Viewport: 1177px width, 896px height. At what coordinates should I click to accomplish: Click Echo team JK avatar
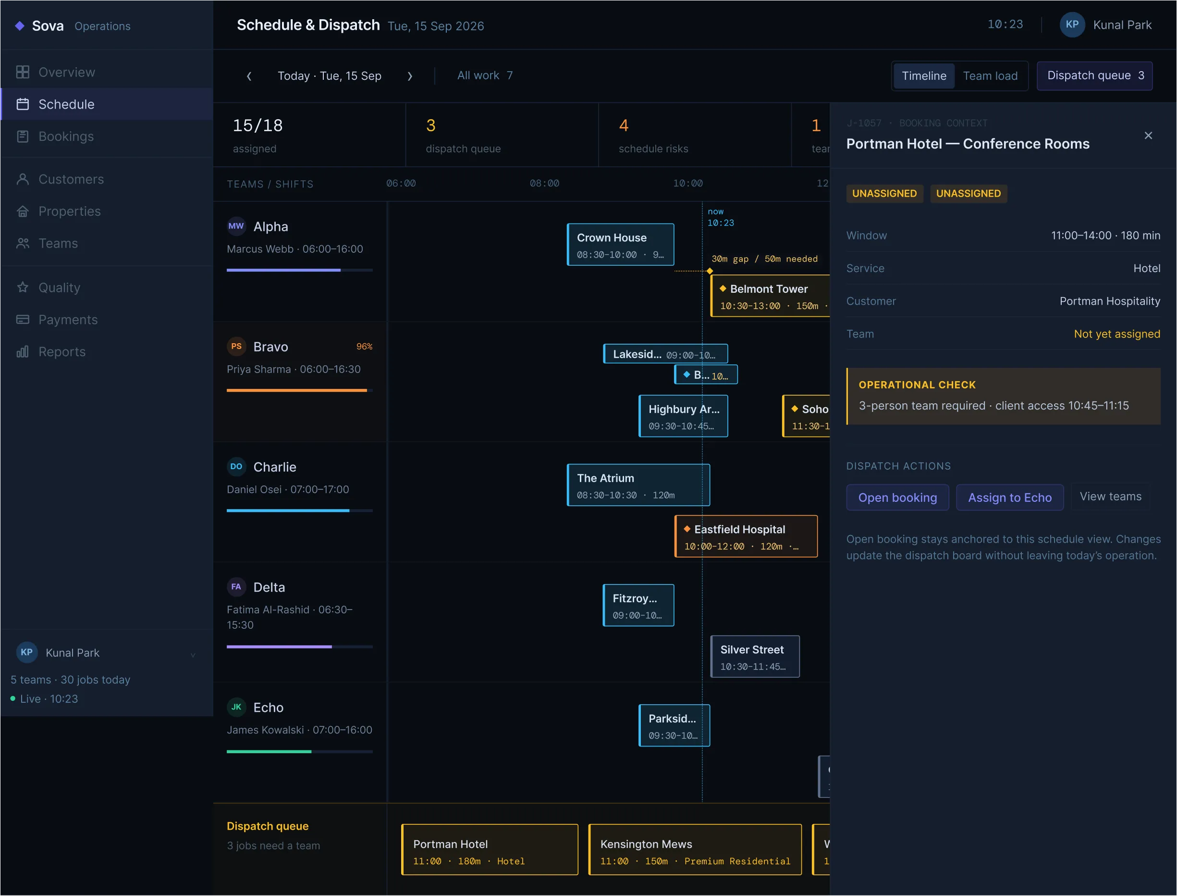tap(236, 707)
